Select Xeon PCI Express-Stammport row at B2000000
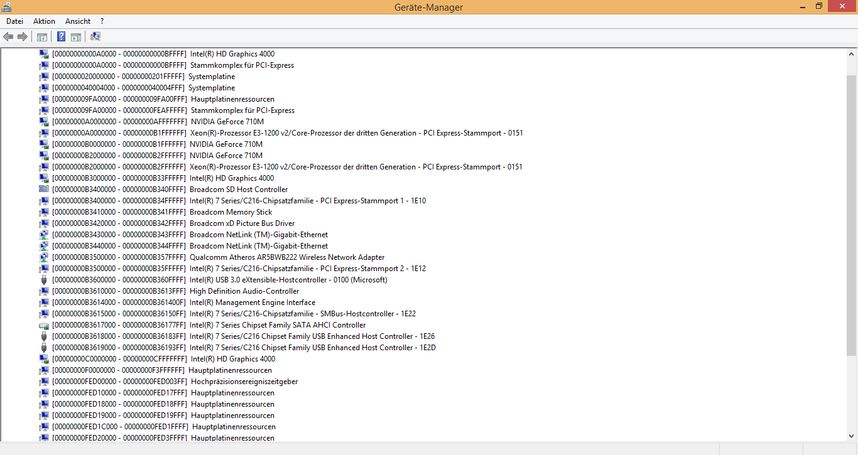 point(287,166)
